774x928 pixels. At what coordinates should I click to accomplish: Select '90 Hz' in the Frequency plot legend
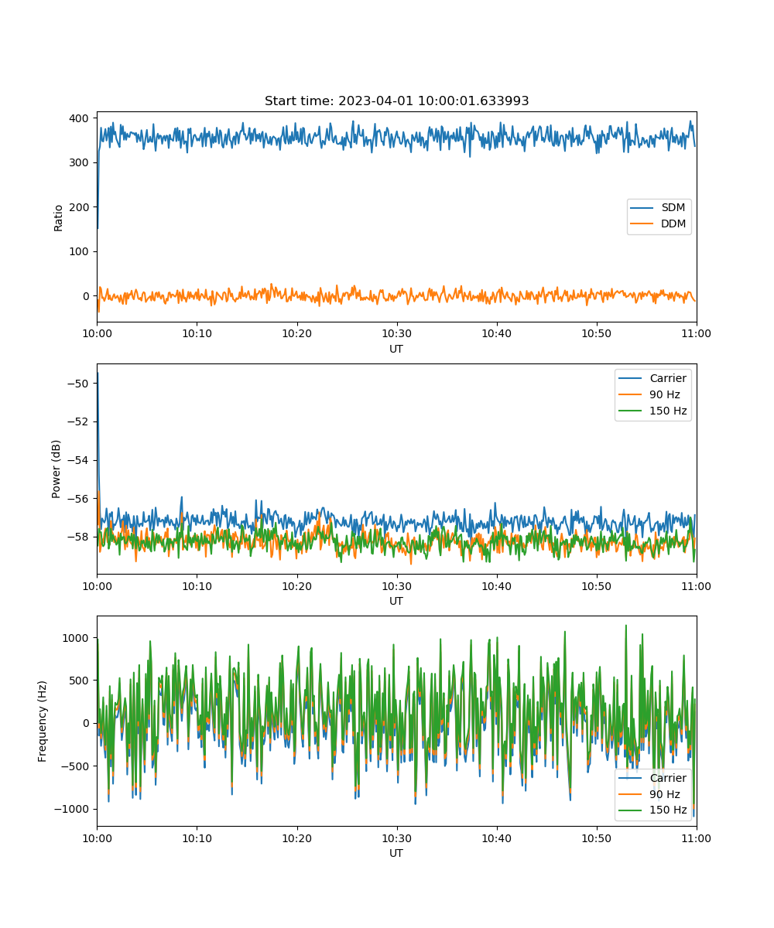click(665, 794)
